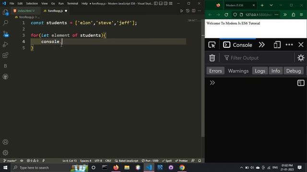The width and height of the screenshot is (307, 172).
Task: Toggle the Warnings filter in Console
Action: point(238,71)
